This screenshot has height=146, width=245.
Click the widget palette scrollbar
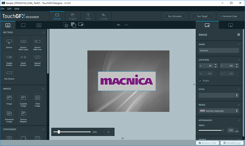click(48, 51)
